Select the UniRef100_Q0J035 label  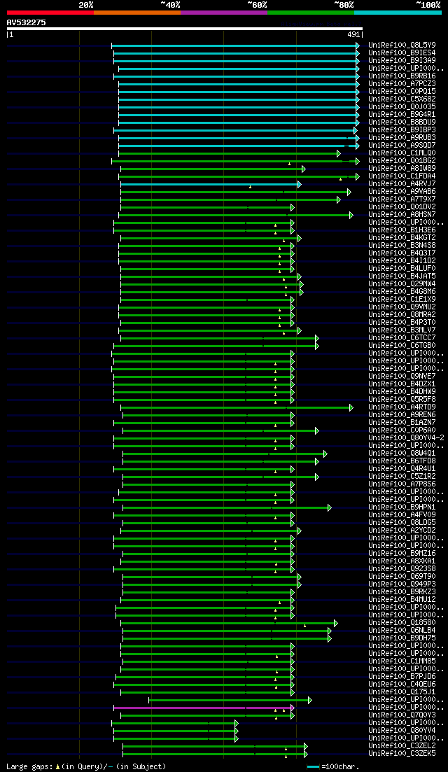pyautogui.click(x=402, y=107)
